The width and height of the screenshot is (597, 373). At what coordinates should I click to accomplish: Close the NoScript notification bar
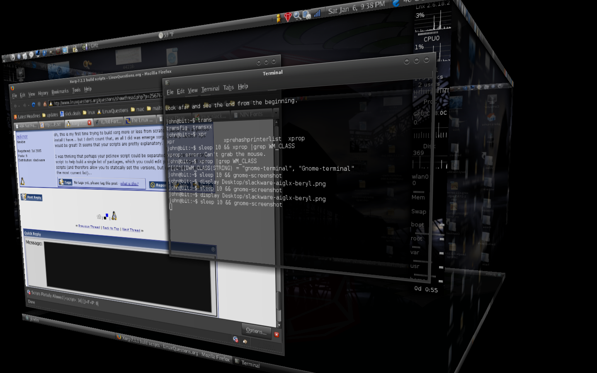pos(277,334)
